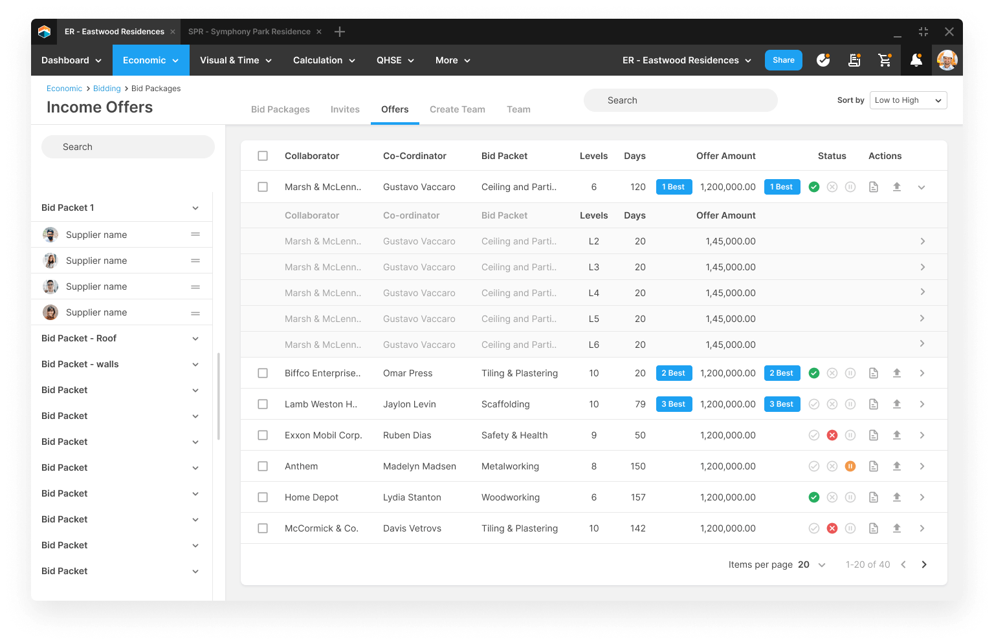Open the invoice list icon in top bar
Viewport: 994px width, 644px height.
point(854,60)
